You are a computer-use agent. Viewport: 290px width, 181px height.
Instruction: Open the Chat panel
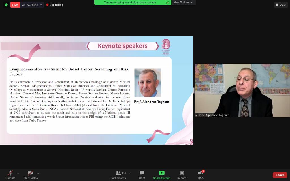tap(142, 175)
